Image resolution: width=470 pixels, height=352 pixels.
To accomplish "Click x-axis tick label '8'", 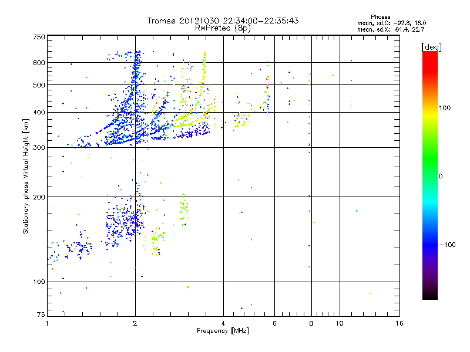I will click(311, 323).
